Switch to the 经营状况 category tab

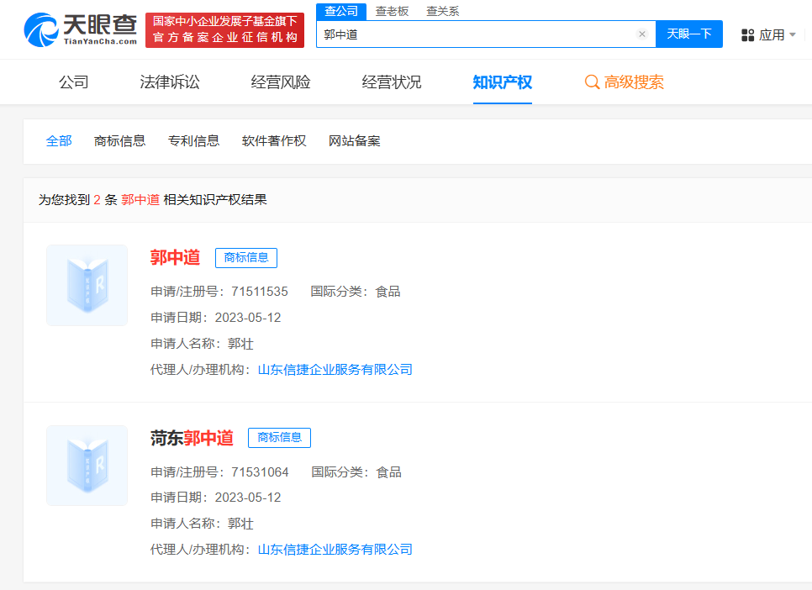click(392, 82)
